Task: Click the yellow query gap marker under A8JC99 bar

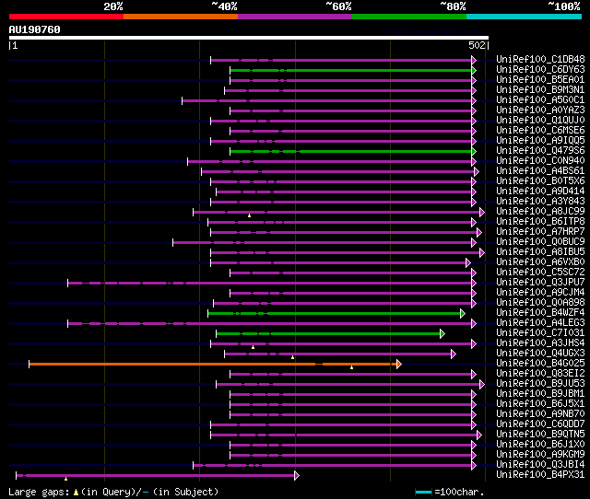Action: (249, 215)
